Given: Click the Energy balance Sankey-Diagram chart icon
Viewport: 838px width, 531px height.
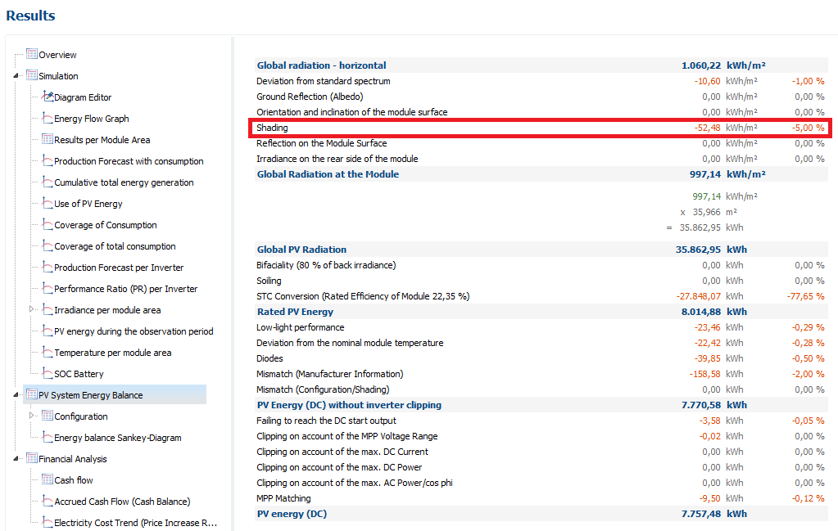Looking at the screenshot, I should click(48, 438).
